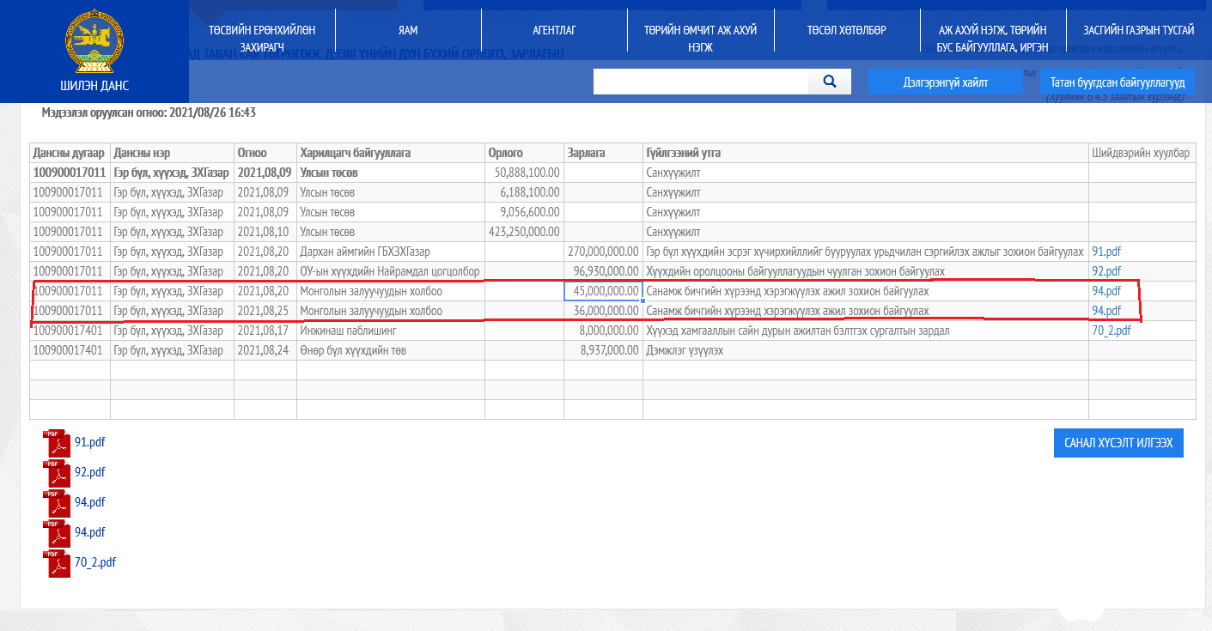Click Орлого column header

pos(524,153)
